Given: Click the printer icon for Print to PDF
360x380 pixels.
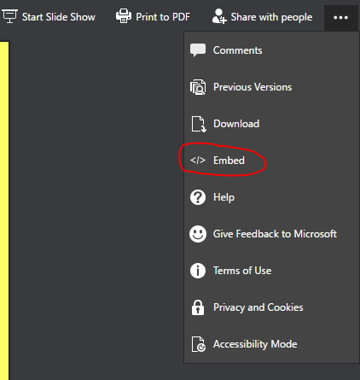Looking at the screenshot, I should click(124, 16).
